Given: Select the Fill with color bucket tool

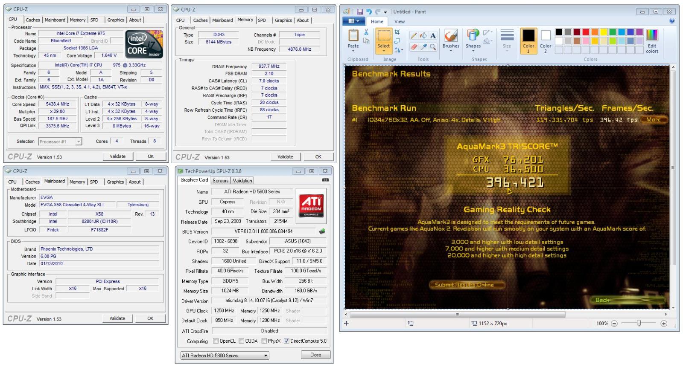Looking at the screenshot, I should coord(423,35).
